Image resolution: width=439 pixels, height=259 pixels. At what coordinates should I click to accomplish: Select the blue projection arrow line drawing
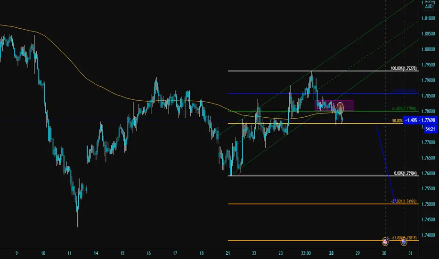click(x=385, y=164)
